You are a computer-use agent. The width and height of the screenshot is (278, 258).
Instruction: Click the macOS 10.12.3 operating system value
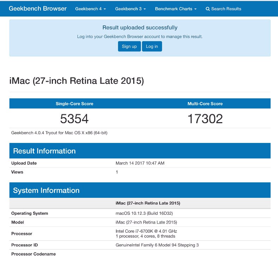144,213
